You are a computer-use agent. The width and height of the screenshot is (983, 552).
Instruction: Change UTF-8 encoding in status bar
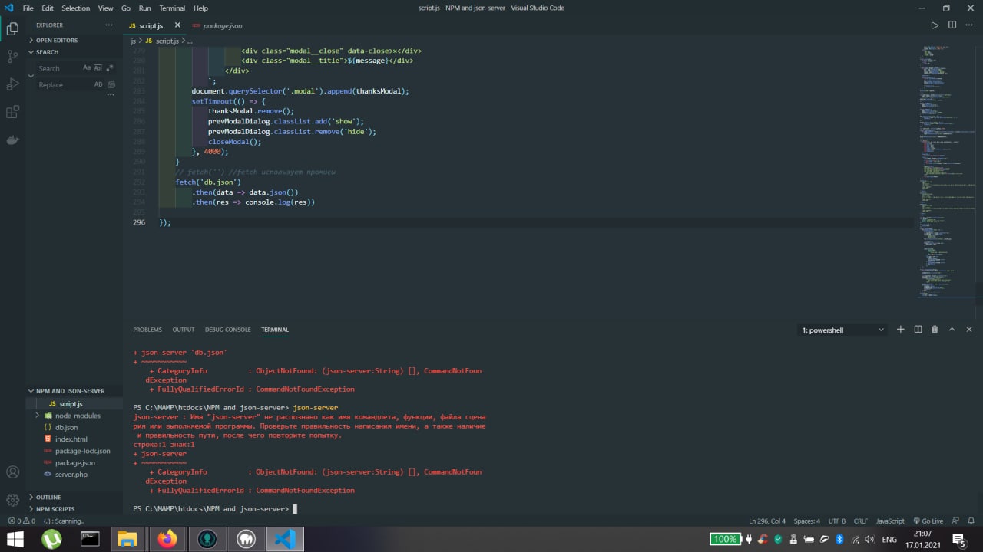pos(836,521)
